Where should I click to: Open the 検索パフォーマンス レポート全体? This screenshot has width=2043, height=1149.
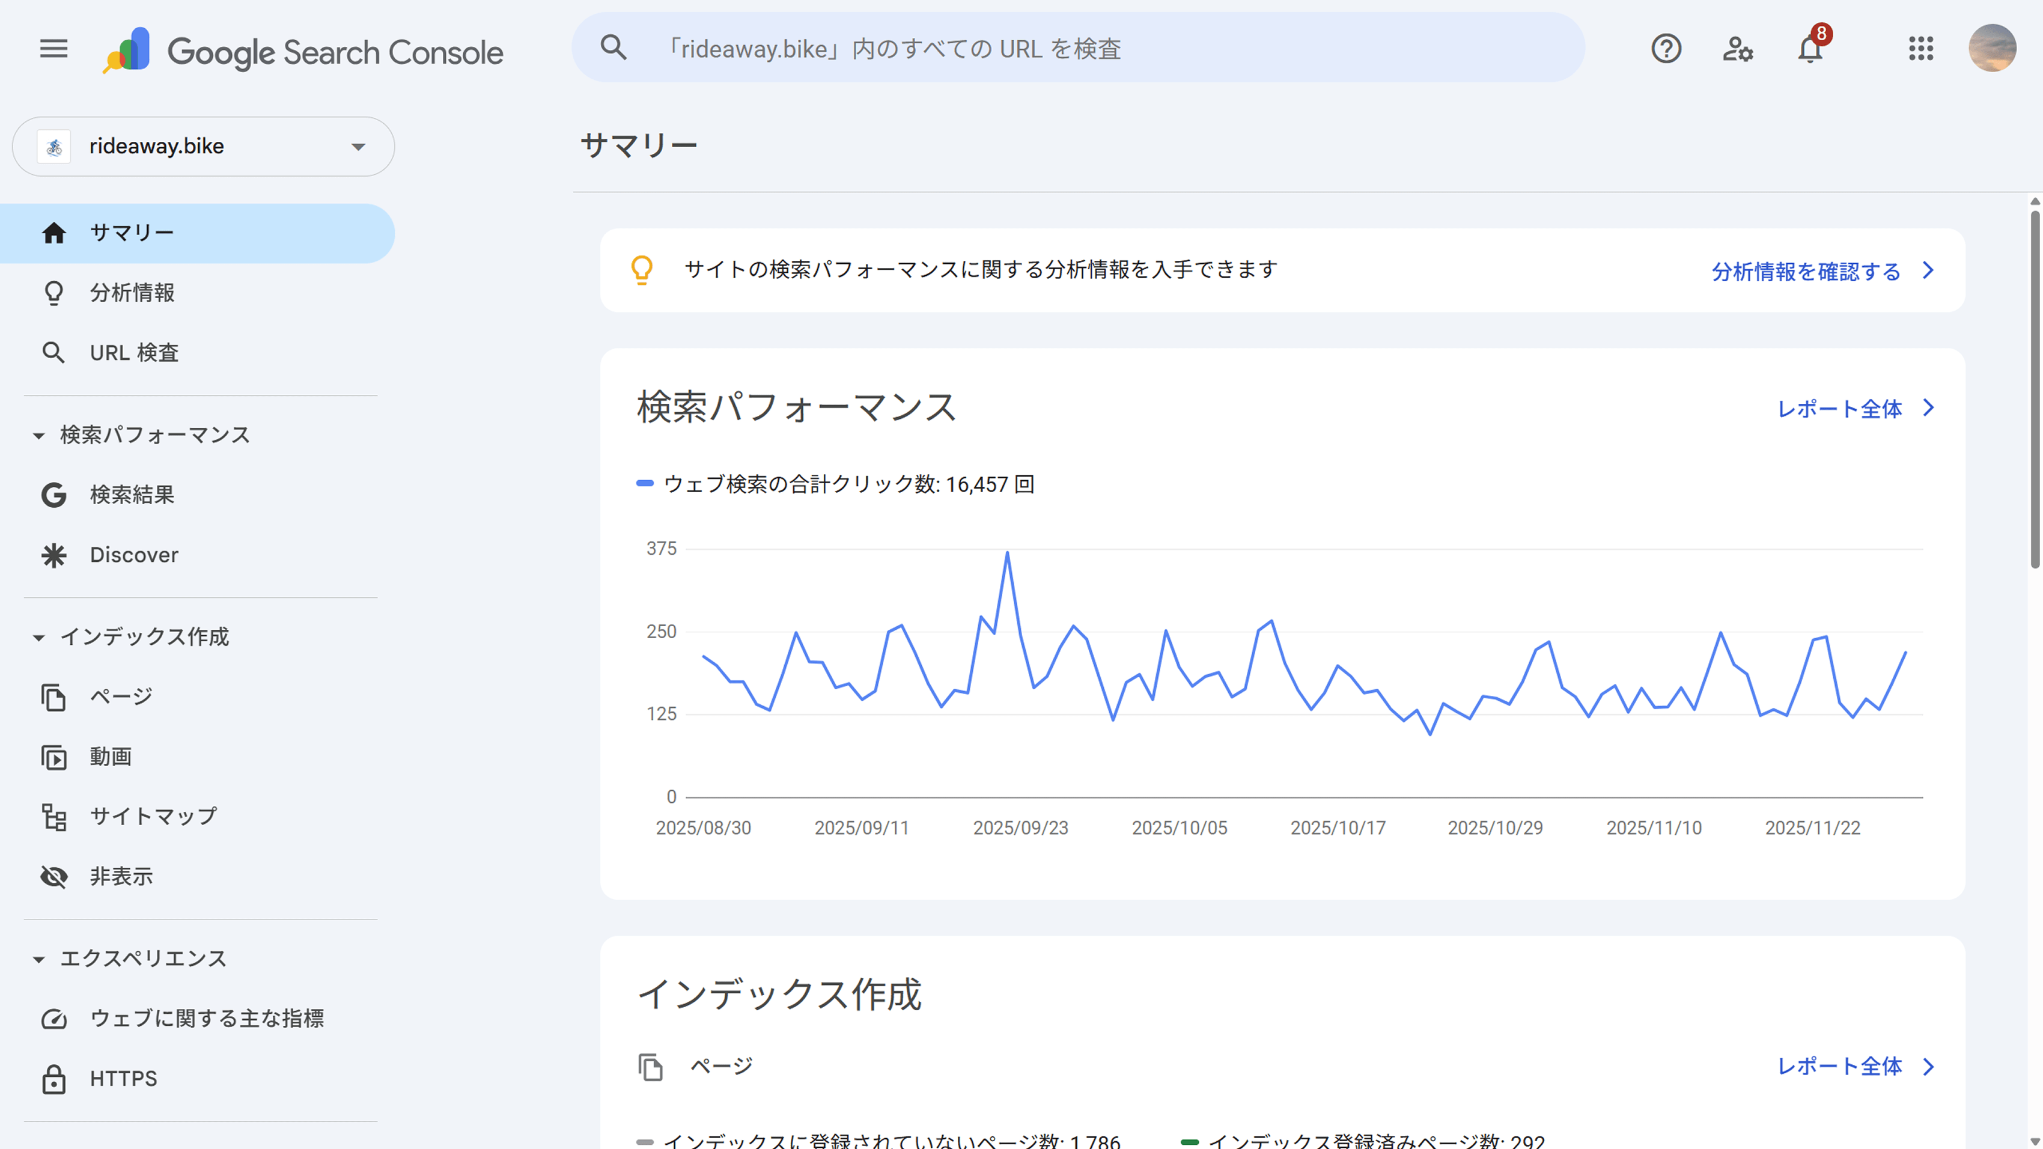(1841, 409)
